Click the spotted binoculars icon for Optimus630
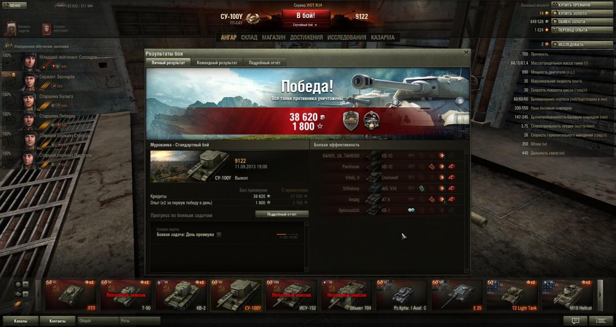The height and width of the screenshot is (327, 616). pyautogui.click(x=411, y=210)
